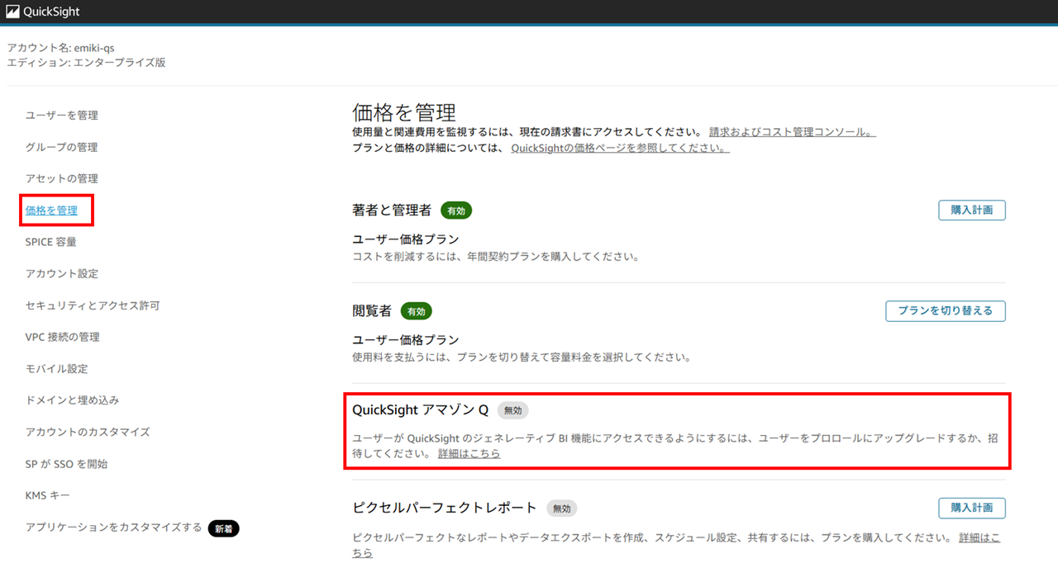Click the 価格を管理 page heading
The height and width of the screenshot is (577, 1058).
(x=404, y=112)
